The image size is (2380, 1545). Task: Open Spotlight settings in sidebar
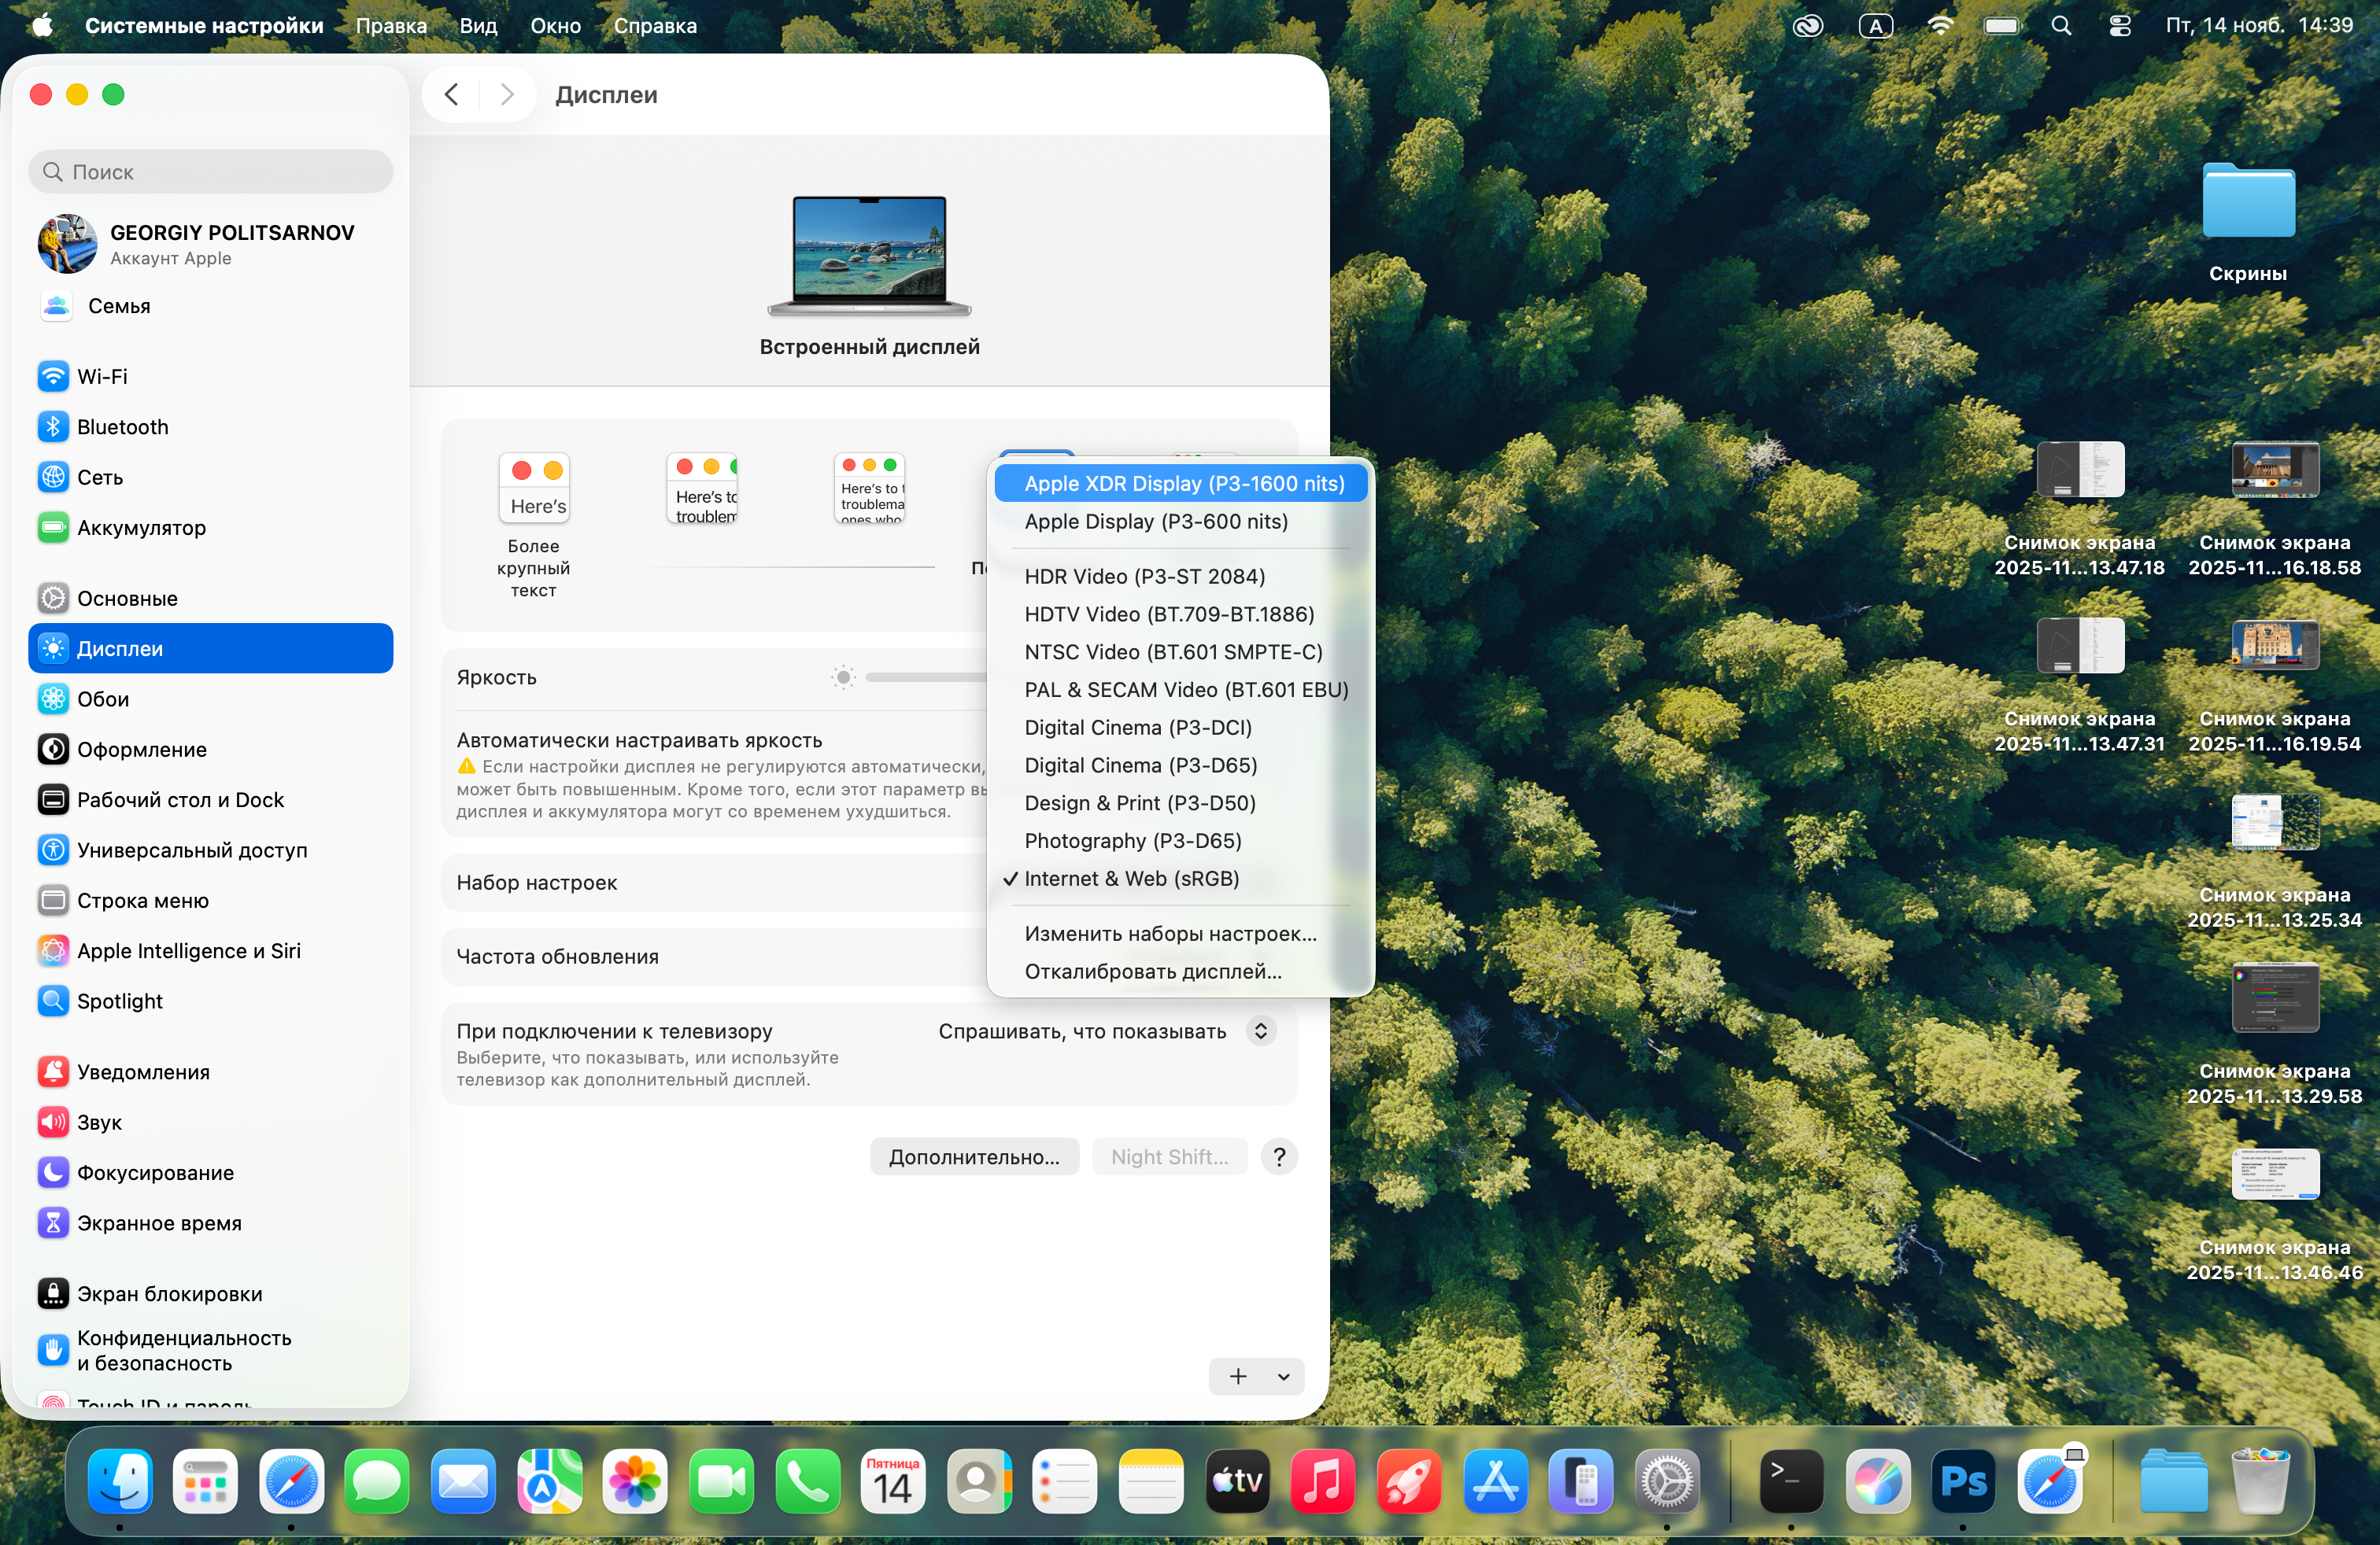119,1001
